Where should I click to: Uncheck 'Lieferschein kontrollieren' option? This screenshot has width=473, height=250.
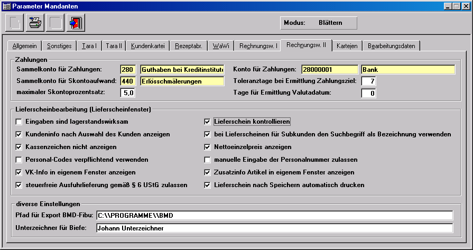click(x=208, y=122)
